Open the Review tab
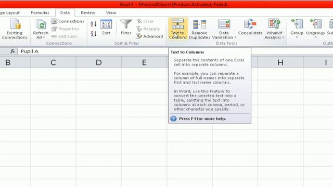This screenshot has width=333, height=187. 88,12
